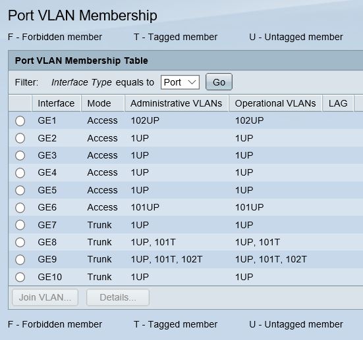Select the GE8 interface radio button
This screenshot has width=363, height=340.
(x=20, y=242)
